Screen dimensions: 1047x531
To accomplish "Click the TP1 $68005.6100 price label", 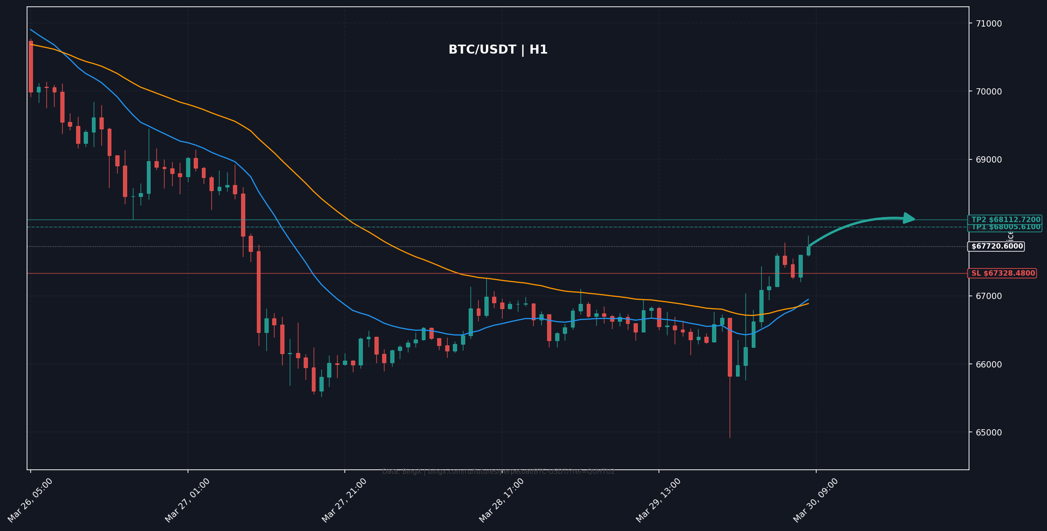I will pos(1005,227).
